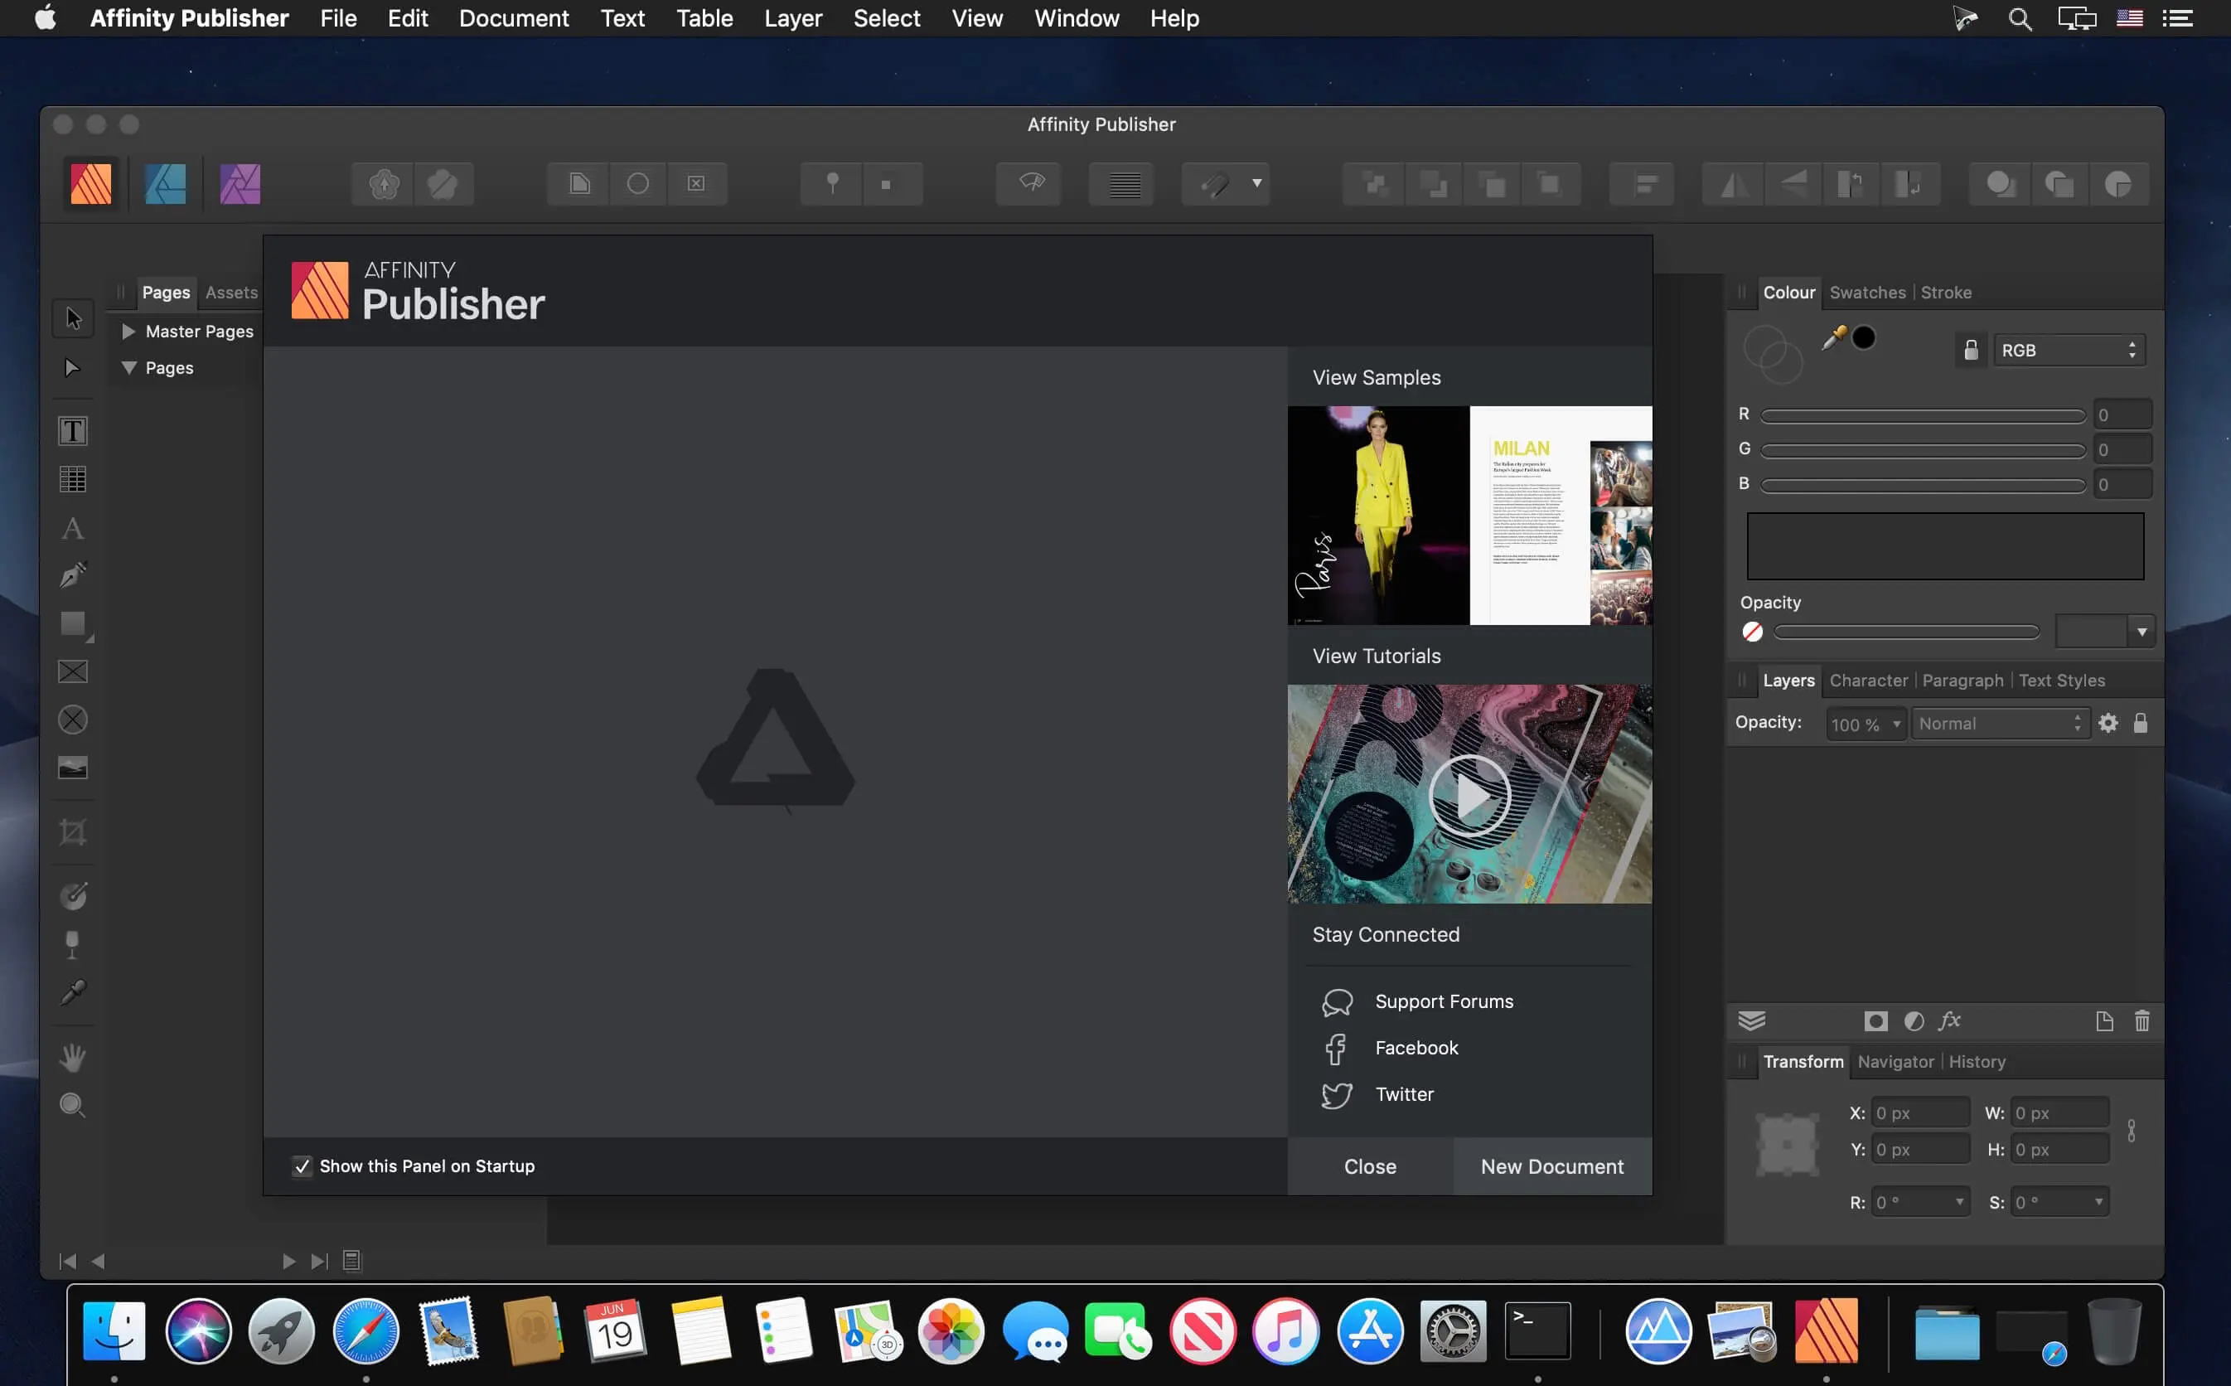Uncheck Show this Panel on Startup
The width and height of the screenshot is (2231, 1386).
click(302, 1166)
